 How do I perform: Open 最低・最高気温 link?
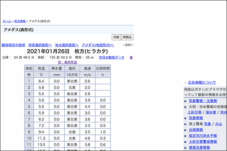[67, 62]
